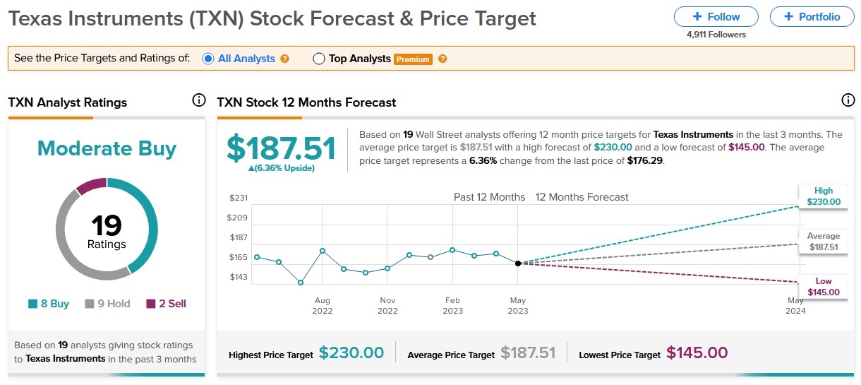Click the TXN Analyst Ratings info icon
This screenshot has height=385, width=861.
(x=199, y=100)
